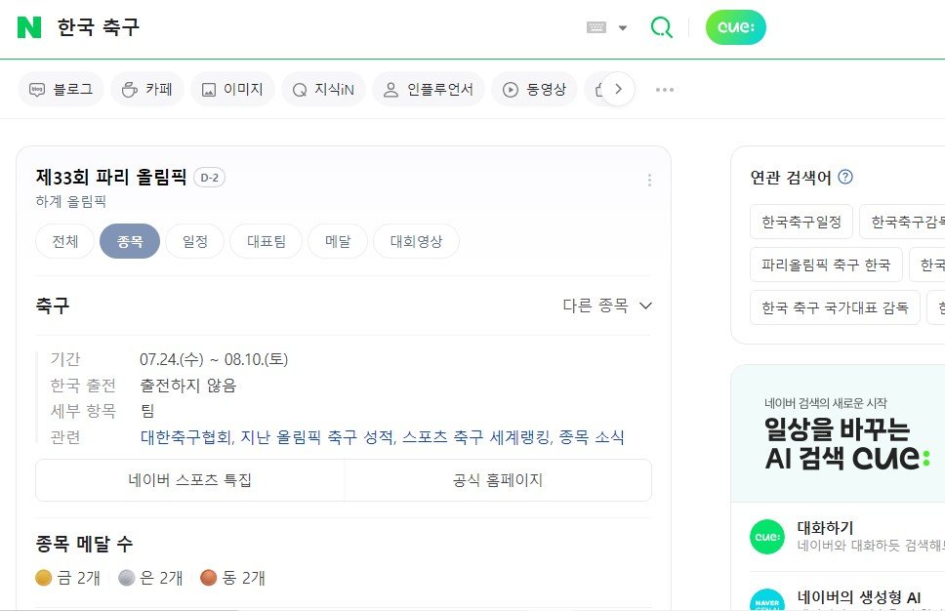Expand keyboard options dropdown arrow
This screenshot has width=945, height=611.
[623, 28]
